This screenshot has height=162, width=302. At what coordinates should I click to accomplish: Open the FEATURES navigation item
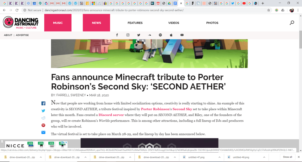pyautogui.click(x=135, y=23)
